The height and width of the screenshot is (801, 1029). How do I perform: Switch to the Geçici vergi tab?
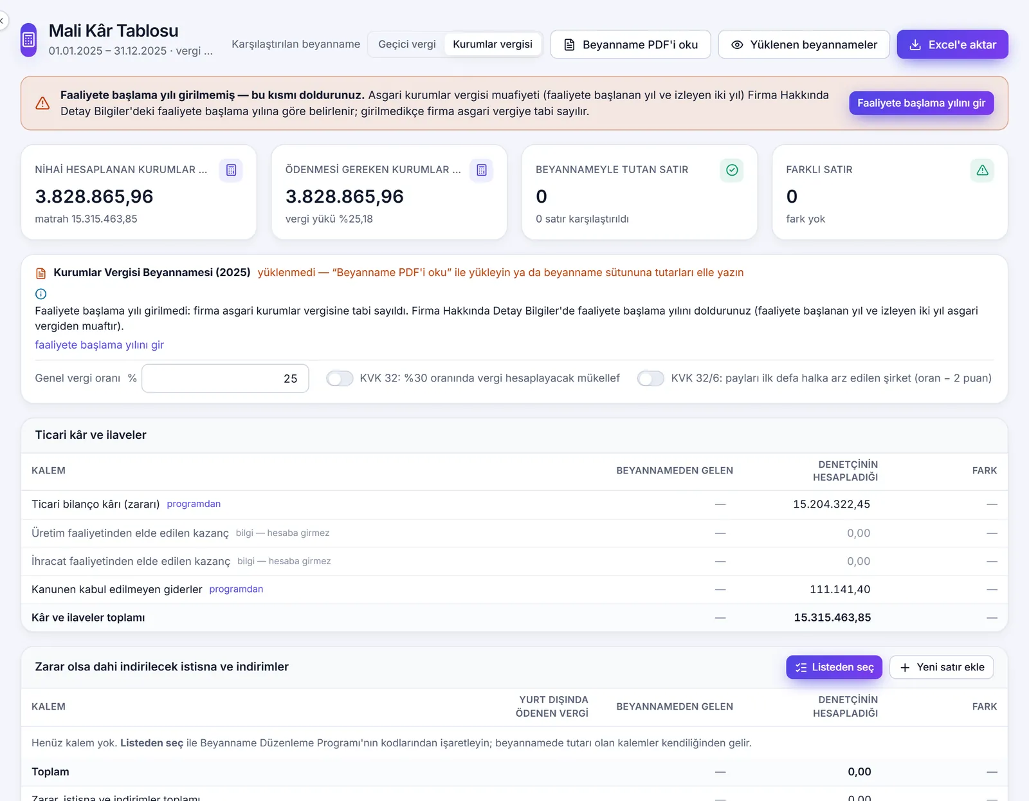click(x=407, y=44)
